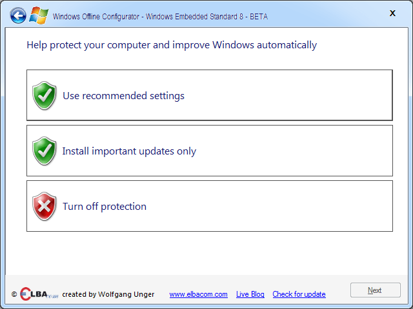
Task: Click the 'created by Wolfgang Unger' text
Action: click(108, 294)
